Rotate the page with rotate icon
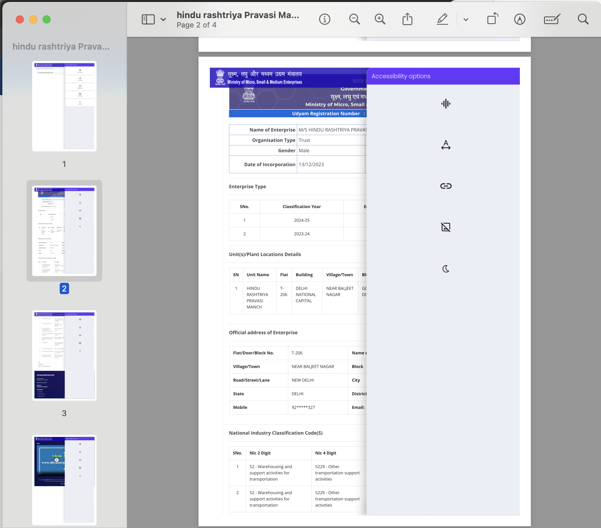601x528 pixels. pos(492,19)
